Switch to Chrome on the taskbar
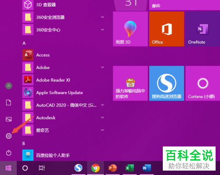The width and height of the screenshot is (220, 175). [x=95, y=168]
